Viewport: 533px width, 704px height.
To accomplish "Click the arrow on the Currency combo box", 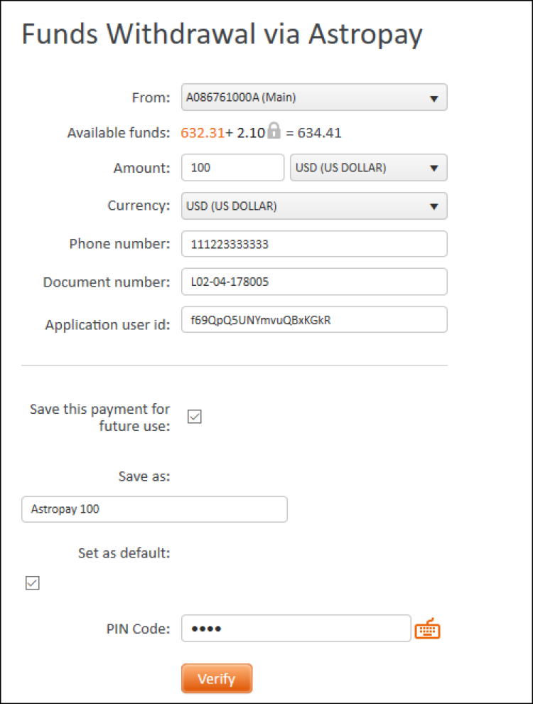I will pyautogui.click(x=434, y=207).
